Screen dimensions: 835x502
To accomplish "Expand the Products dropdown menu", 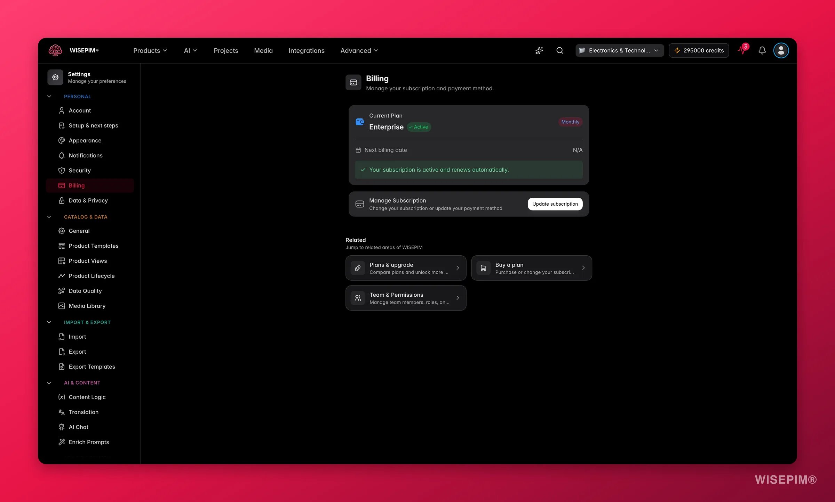I will pyautogui.click(x=150, y=50).
